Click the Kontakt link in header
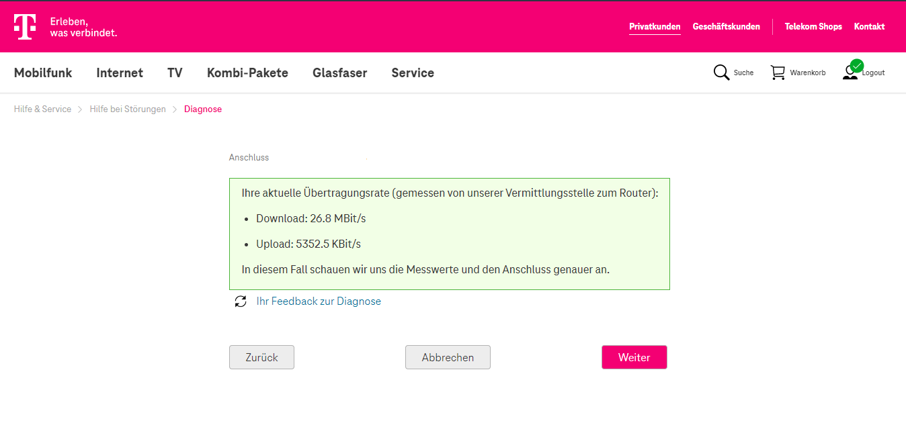 [x=869, y=27]
